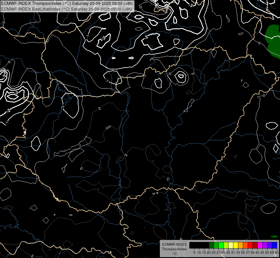Click the legend tick value 5
Image resolution: width=280 pixels, height=258 pixels.
194,253
